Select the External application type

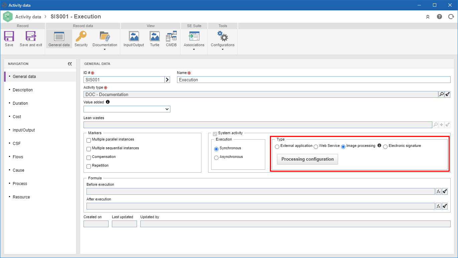pyautogui.click(x=277, y=147)
